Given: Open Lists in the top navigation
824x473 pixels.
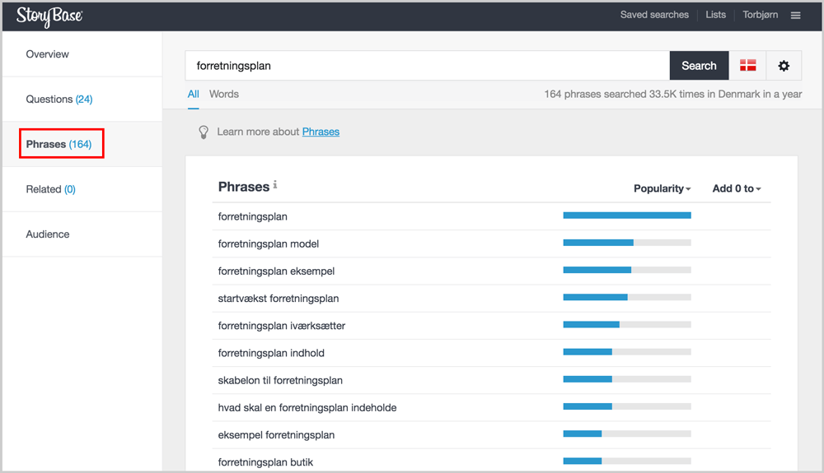Looking at the screenshot, I should click(715, 15).
